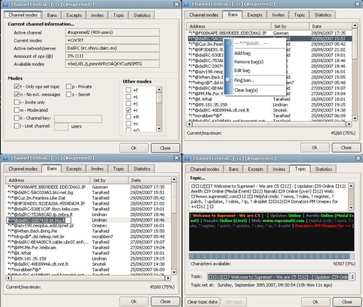Screen dimensions: 363x307
Task: Click the greyed 'Set topic' button
Action: [x=234, y=302]
